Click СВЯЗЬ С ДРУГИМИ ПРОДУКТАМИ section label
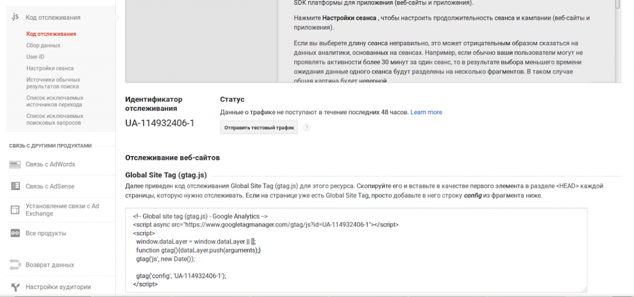 pyautogui.click(x=51, y=146)
